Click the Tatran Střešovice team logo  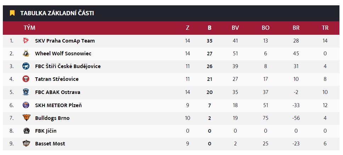point(26,79)
